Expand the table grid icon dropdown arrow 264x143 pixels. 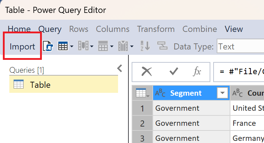pyautogui.click(x=72, y=46)
